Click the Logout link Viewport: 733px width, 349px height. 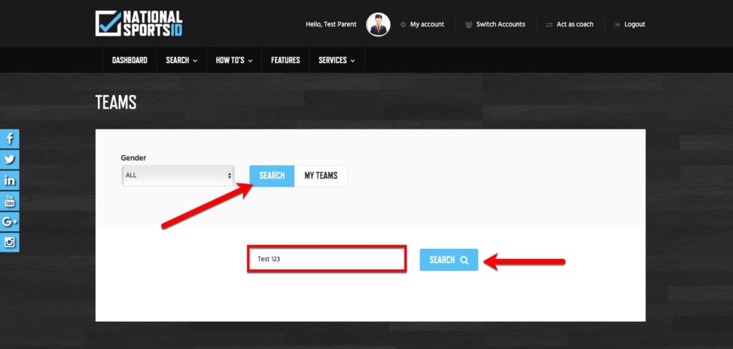pyautogui.click(x=634, y=24)
